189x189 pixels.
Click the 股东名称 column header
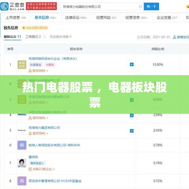coord(76,49)
